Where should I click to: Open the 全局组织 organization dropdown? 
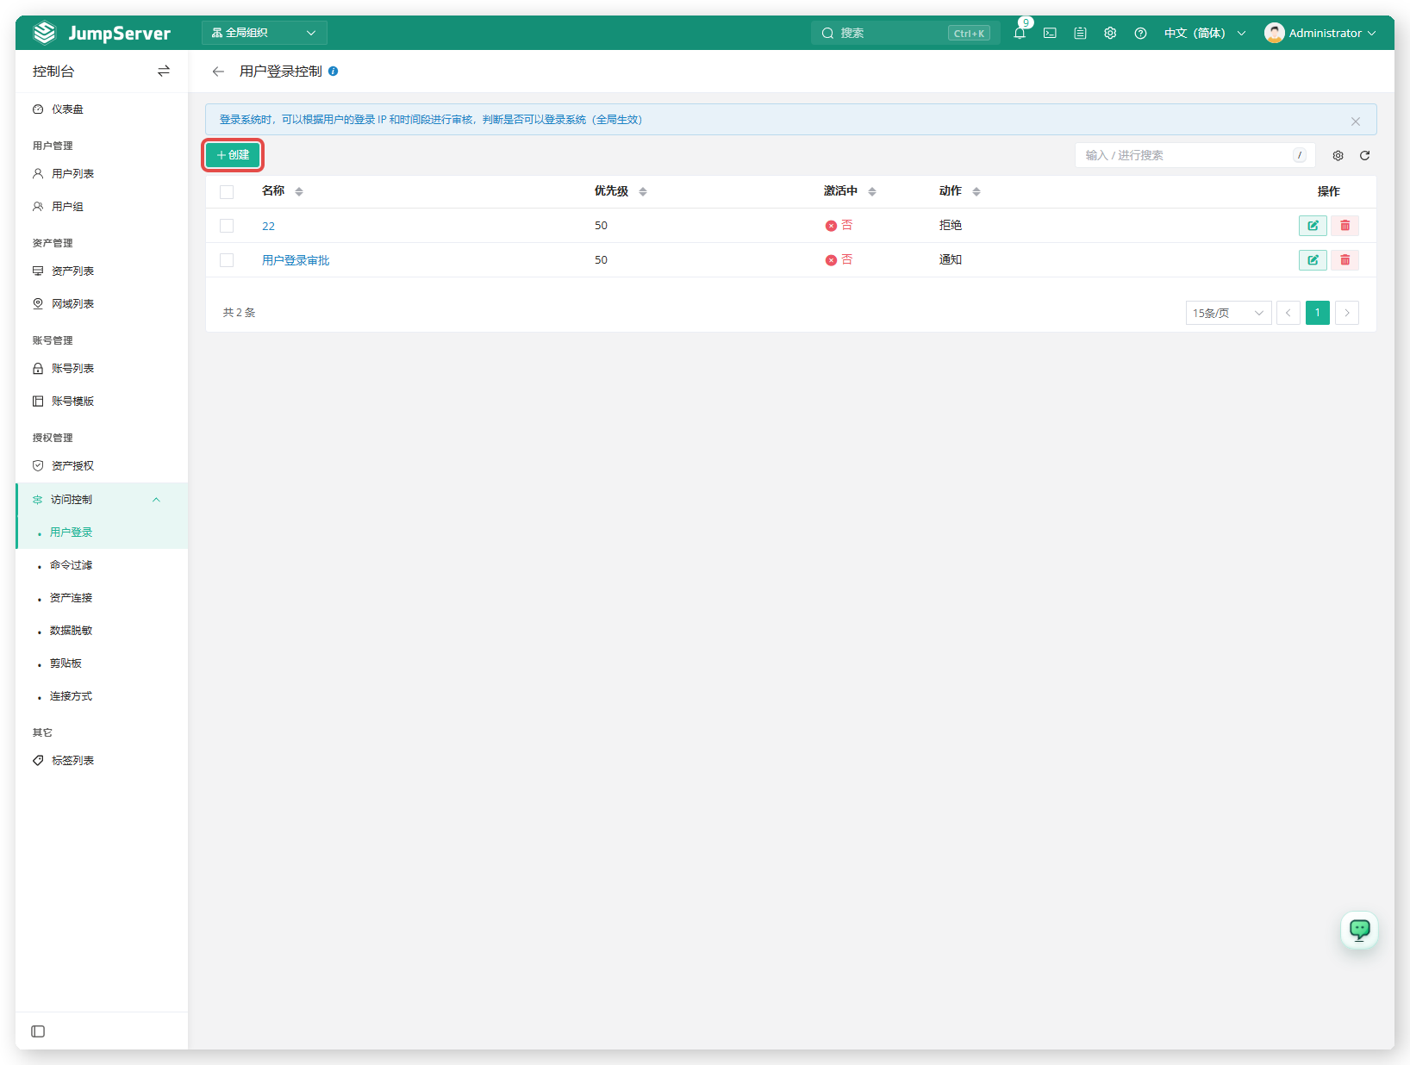(x=264, y=33)
